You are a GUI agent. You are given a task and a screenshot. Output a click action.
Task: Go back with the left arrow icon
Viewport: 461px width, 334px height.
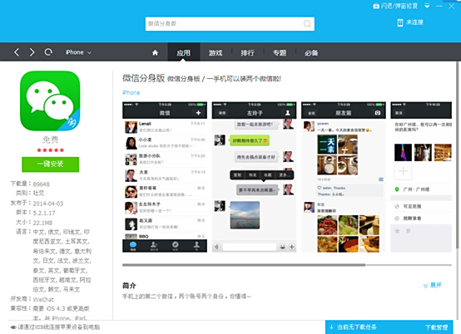coord(17,52)
